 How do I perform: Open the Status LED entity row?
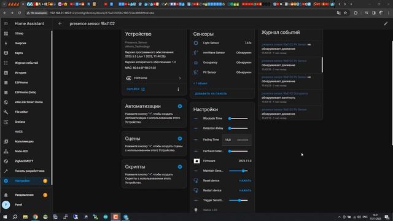click(222, 210)
